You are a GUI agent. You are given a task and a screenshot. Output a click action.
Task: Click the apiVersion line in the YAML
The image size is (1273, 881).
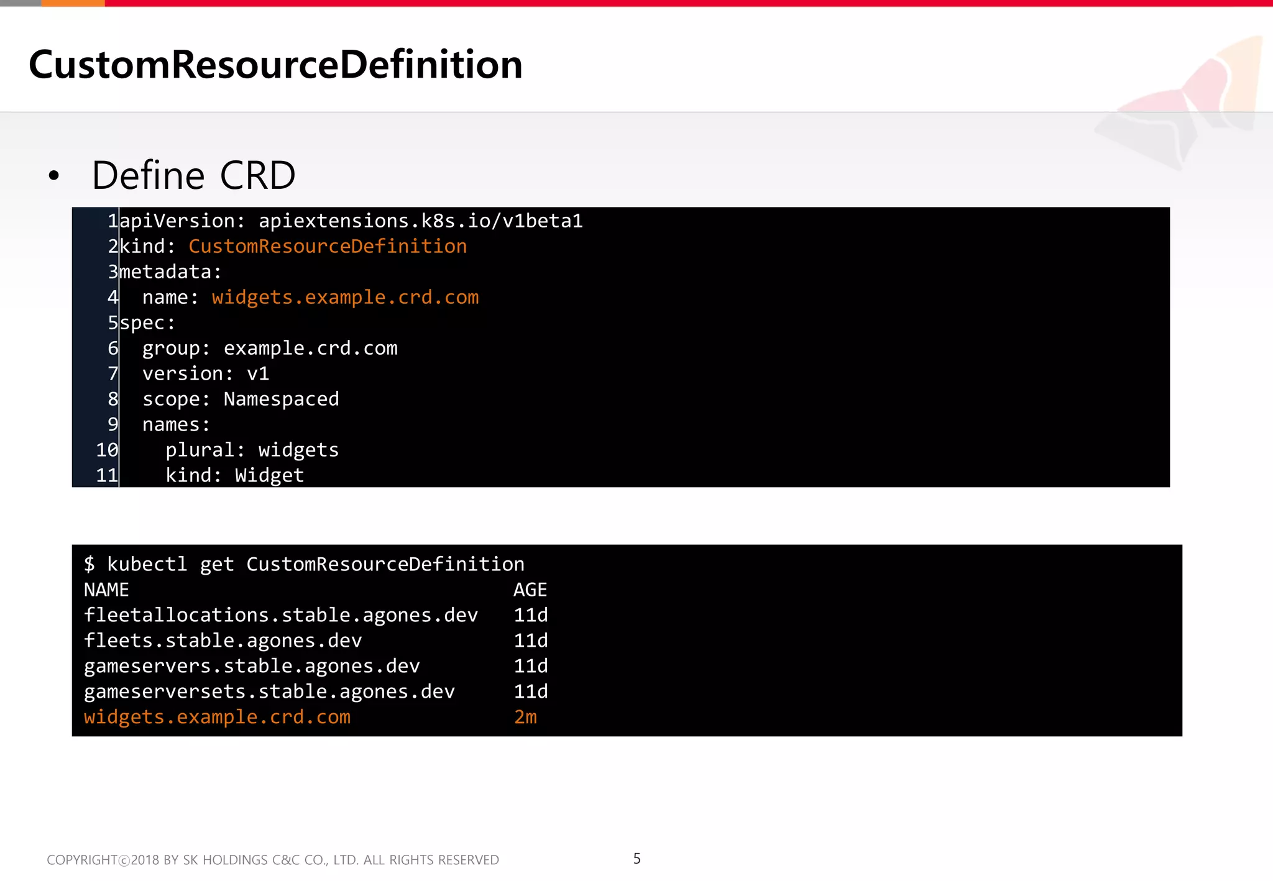point(351,221)
